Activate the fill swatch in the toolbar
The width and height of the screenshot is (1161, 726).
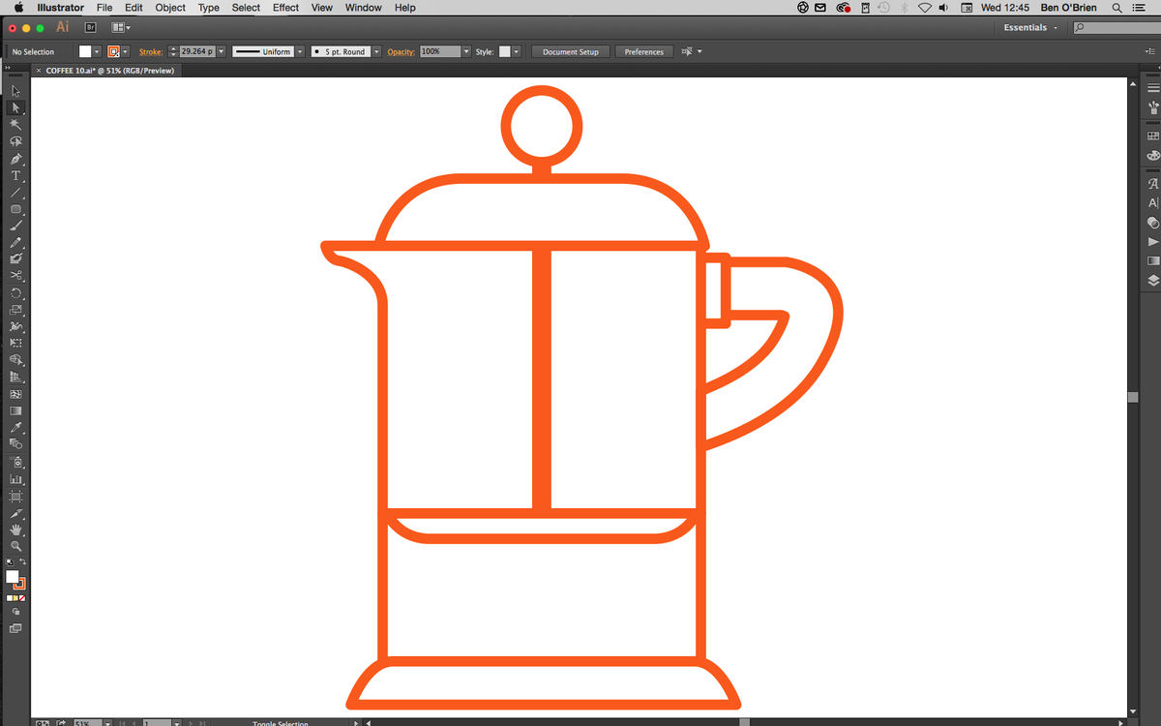coord(11,576)
